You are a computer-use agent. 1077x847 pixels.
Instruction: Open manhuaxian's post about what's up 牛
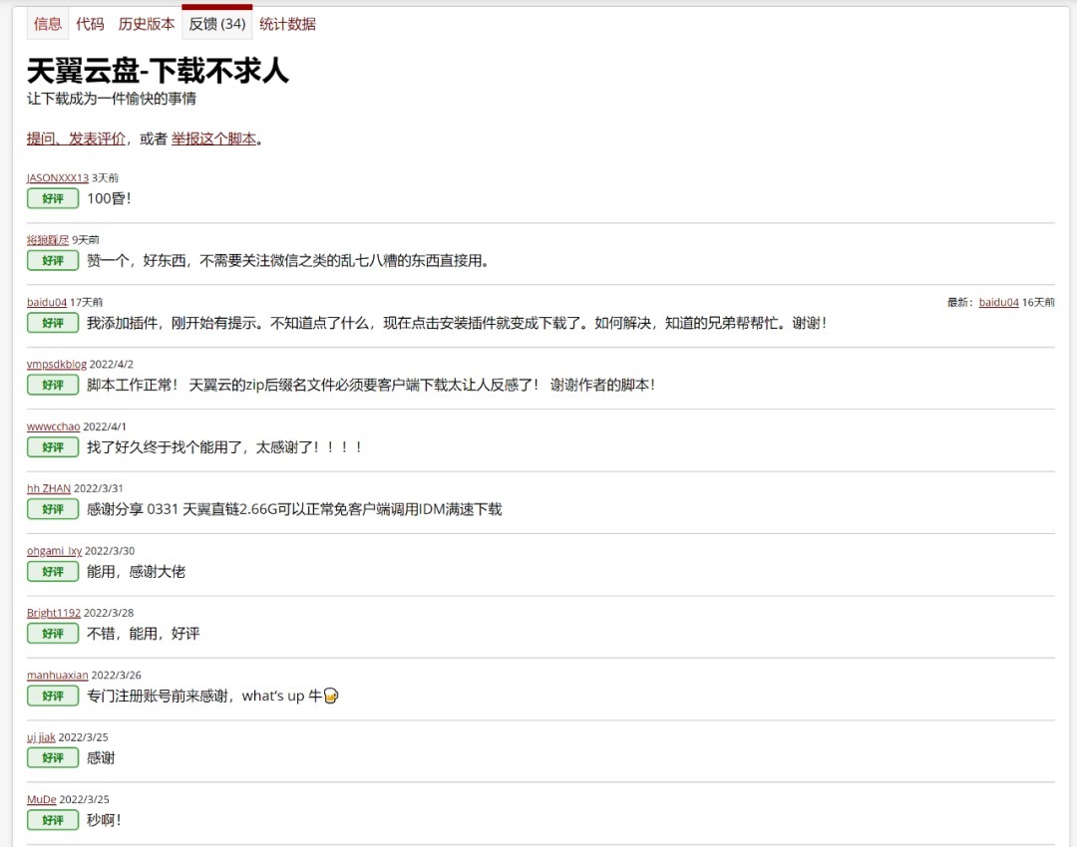click(211, 696)
